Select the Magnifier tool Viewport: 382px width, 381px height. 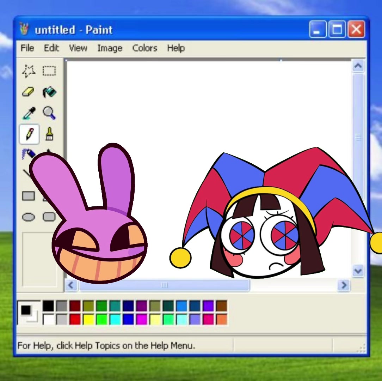pyautogui.click(x=49, y=113)
